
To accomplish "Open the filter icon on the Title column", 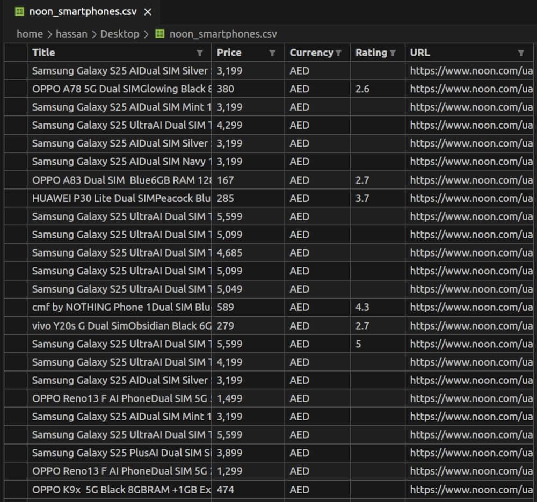I will pyautogui.click(x=200, y=53).
